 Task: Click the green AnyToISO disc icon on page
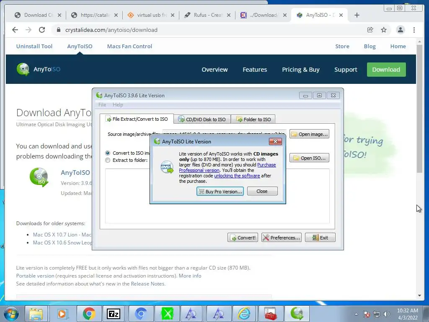39,177
